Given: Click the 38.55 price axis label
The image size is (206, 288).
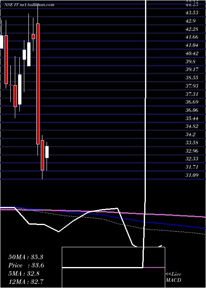Looking at the screenshot, I should click(x=192, y=77).
